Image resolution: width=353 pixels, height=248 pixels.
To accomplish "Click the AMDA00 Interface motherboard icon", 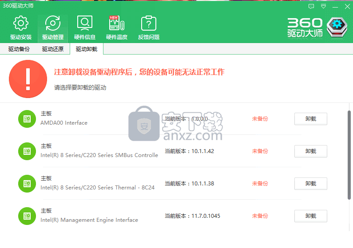I will pos(27,119).
